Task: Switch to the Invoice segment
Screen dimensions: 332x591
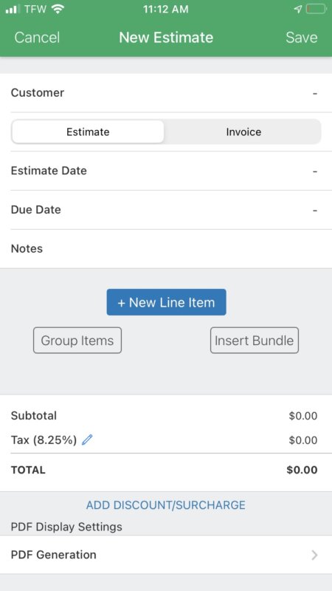Action: click(x=243, y=132)
